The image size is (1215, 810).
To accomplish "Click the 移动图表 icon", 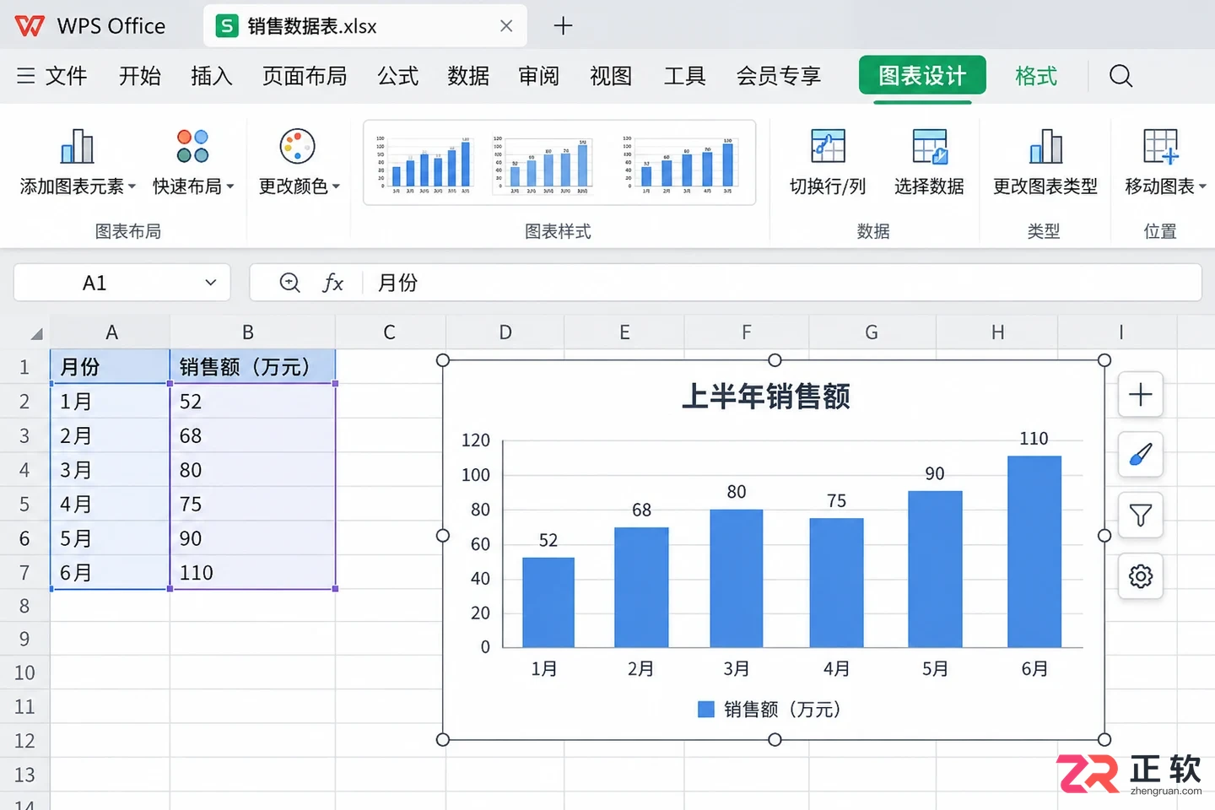I will tap(1161, 146).
